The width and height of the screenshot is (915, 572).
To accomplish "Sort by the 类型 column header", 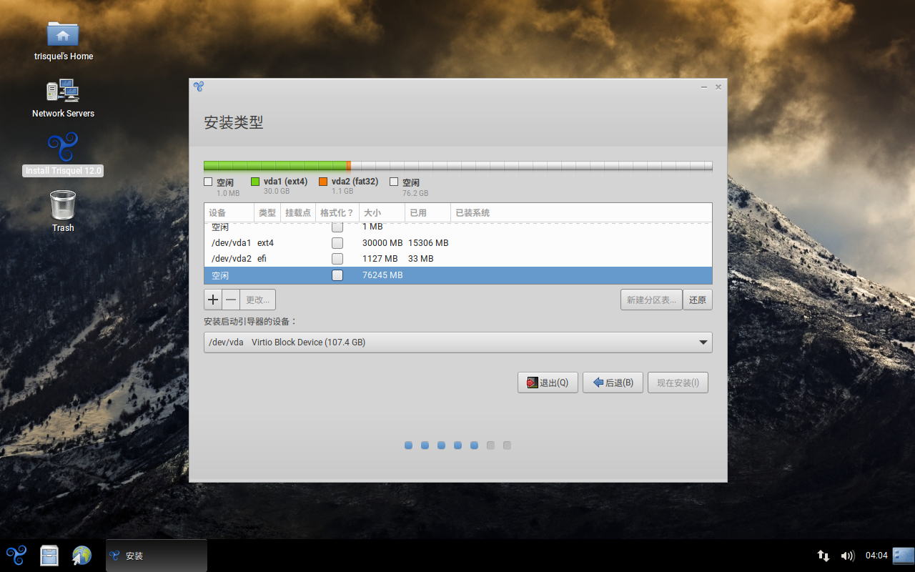I will click(267, 213).
